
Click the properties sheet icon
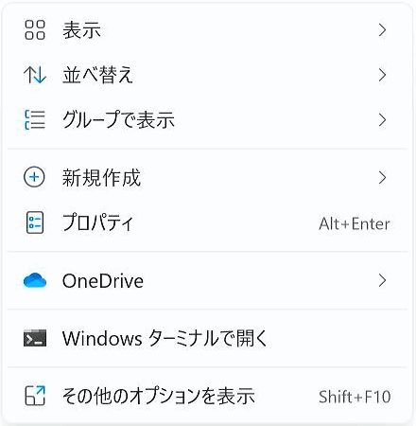click(x=35, y=222)
